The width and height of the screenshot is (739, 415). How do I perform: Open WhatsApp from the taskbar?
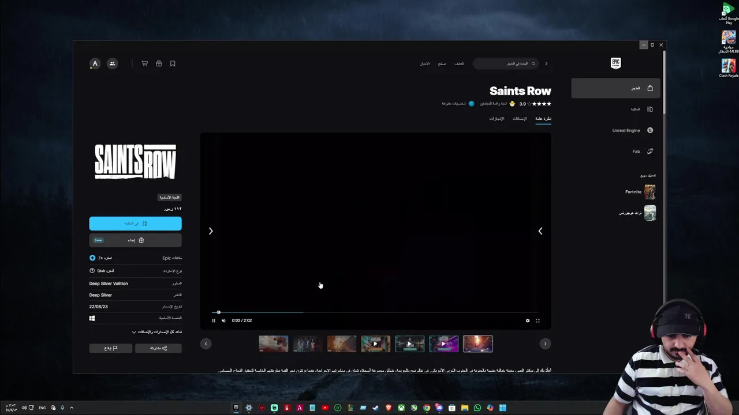click(477, 408)
